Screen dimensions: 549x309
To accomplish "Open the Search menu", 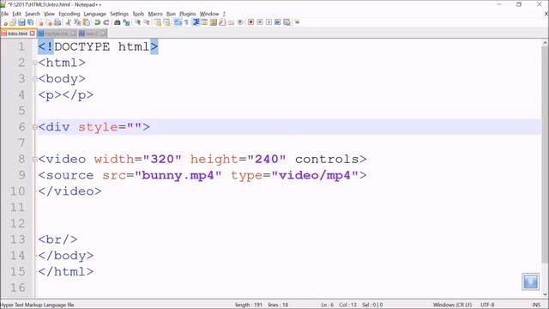I will 33,14.
